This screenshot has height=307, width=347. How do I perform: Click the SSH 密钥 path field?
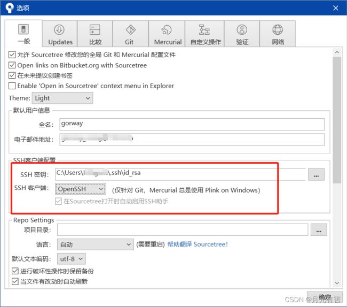point(180,174)
